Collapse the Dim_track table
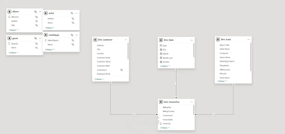 [222, 81]
